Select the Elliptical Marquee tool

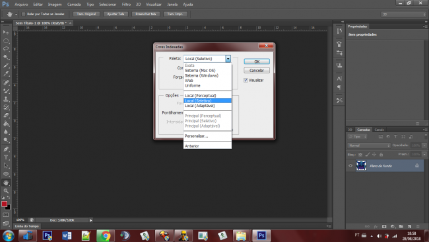pyautogui.click(x=6, y=40)
